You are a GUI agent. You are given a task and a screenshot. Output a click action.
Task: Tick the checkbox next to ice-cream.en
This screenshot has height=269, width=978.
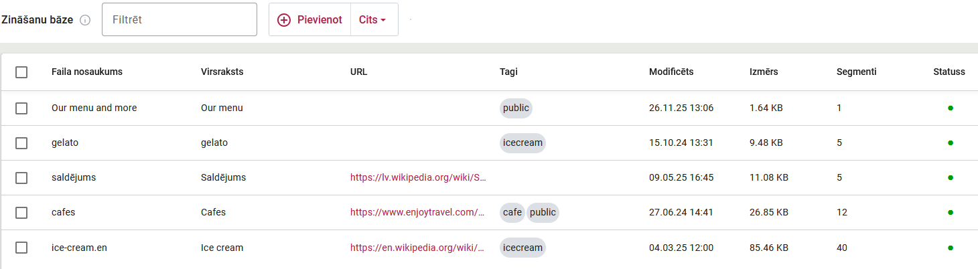point(21,248)
